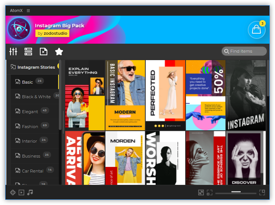275x205 pixels.
Task: Select the Perfected template thumbnail
Action: pyautogui.click(x=165, y=95)
